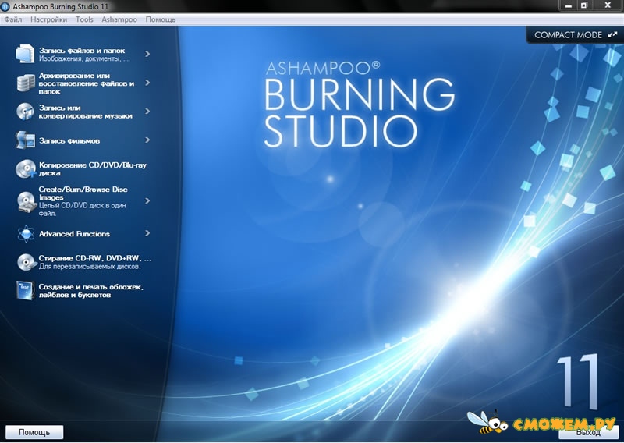Select Advanced Functions text
624x443 pixels.
(74, 234)
